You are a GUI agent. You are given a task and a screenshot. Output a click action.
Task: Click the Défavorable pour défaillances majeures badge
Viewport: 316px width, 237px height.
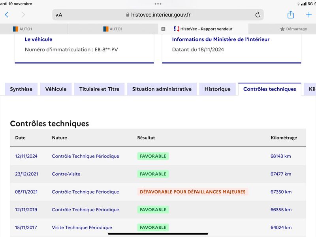[193, 192]
